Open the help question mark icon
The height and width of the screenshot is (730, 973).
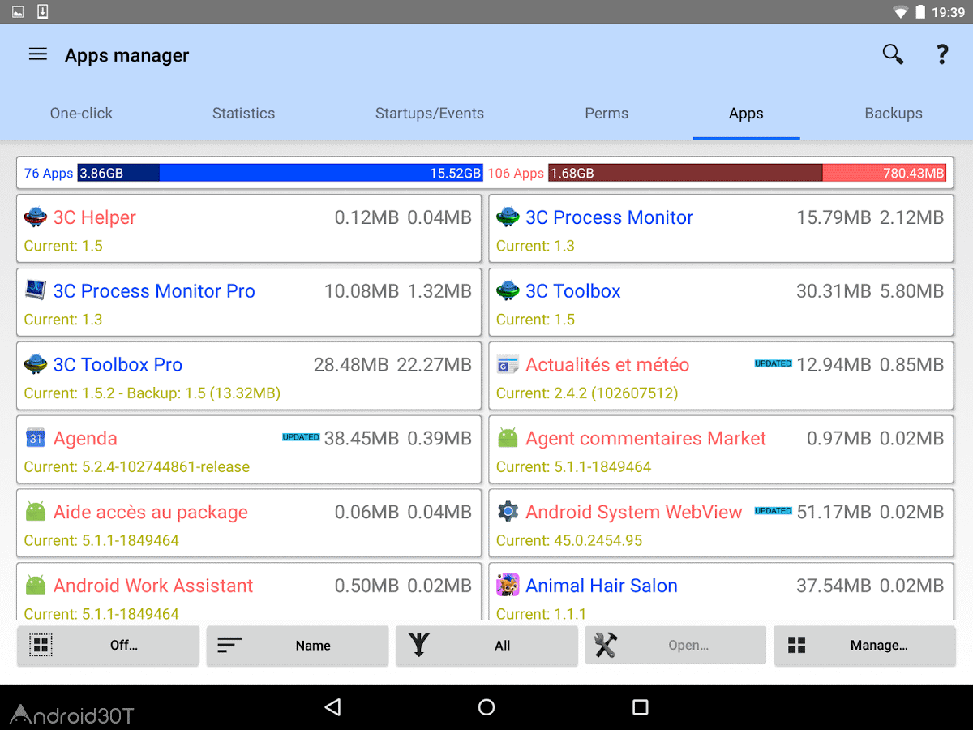(941, 54)
